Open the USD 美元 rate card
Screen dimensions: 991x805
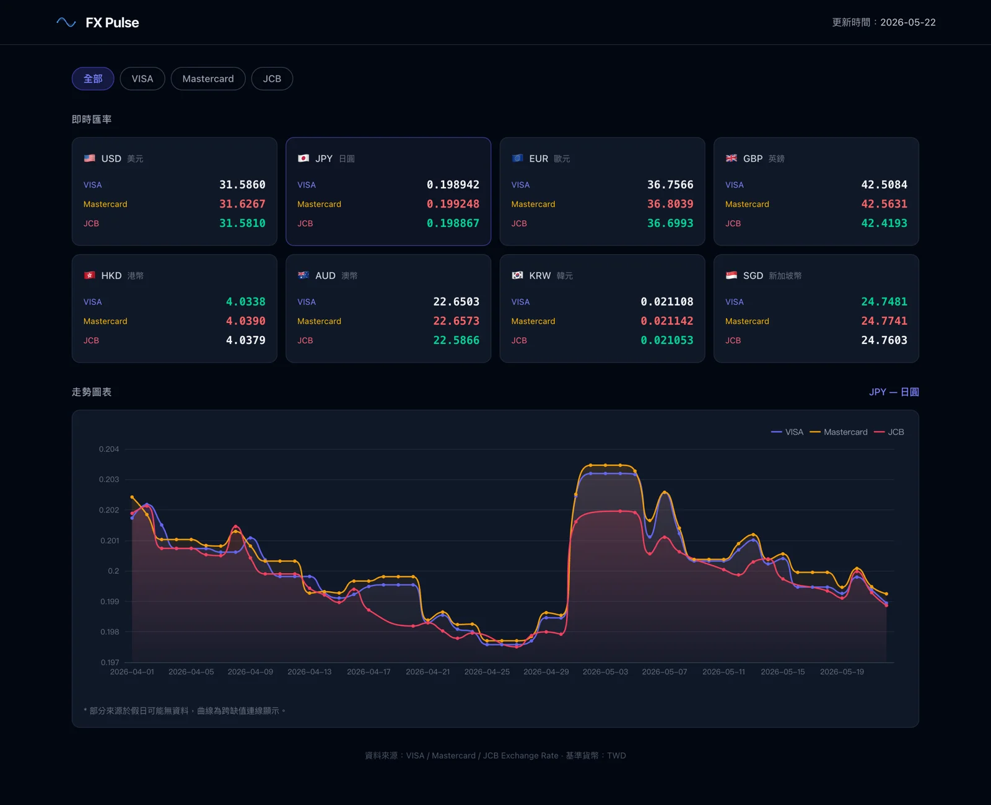click(x=175, y=191)
